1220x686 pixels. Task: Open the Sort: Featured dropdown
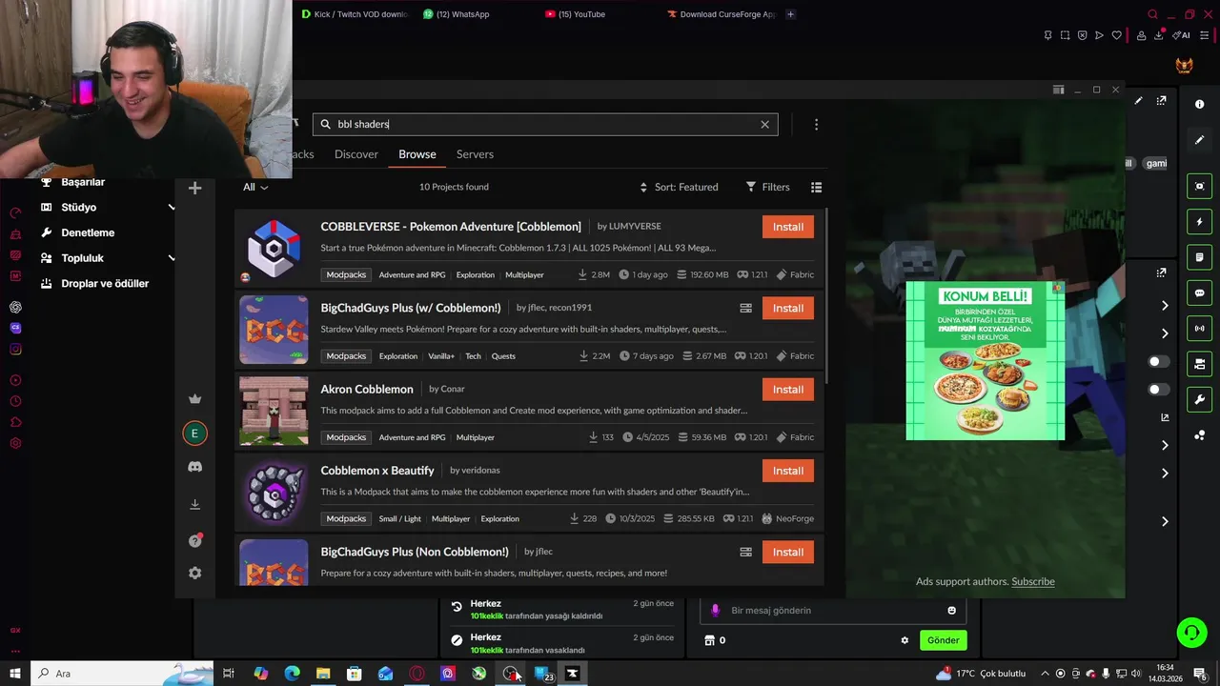point(678,187)
